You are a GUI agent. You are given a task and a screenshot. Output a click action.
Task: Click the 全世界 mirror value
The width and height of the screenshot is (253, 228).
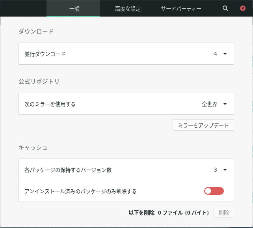tap(209, 104)
